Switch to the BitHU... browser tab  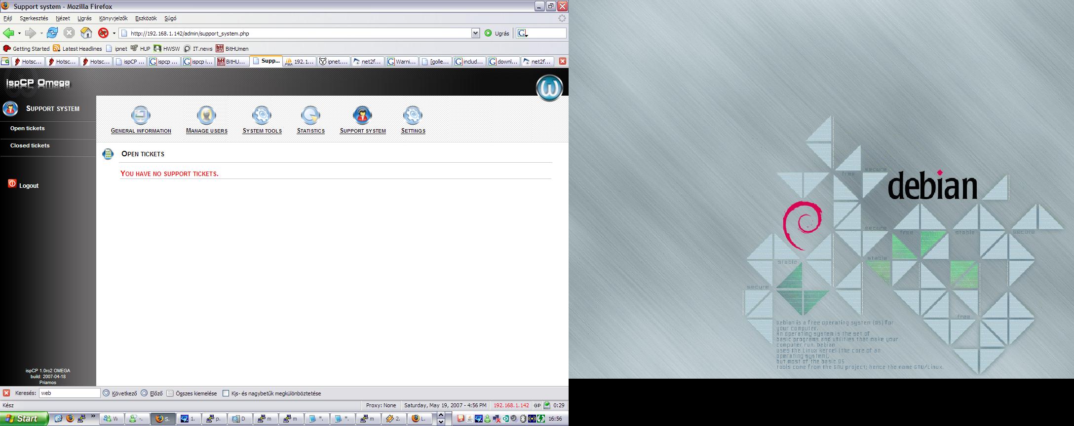(231, 62)
